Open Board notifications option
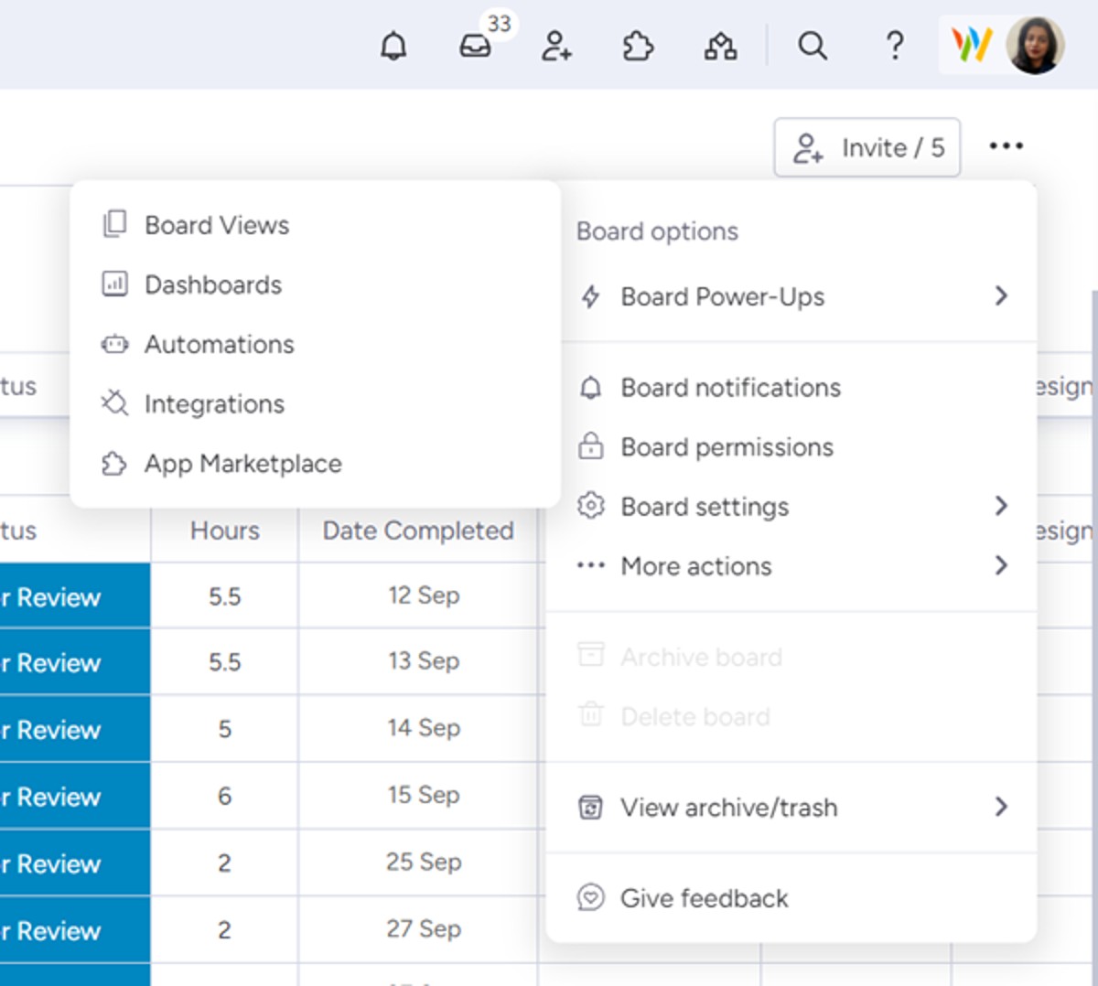The image size is (1098, 986). click(x=792, y=388)
